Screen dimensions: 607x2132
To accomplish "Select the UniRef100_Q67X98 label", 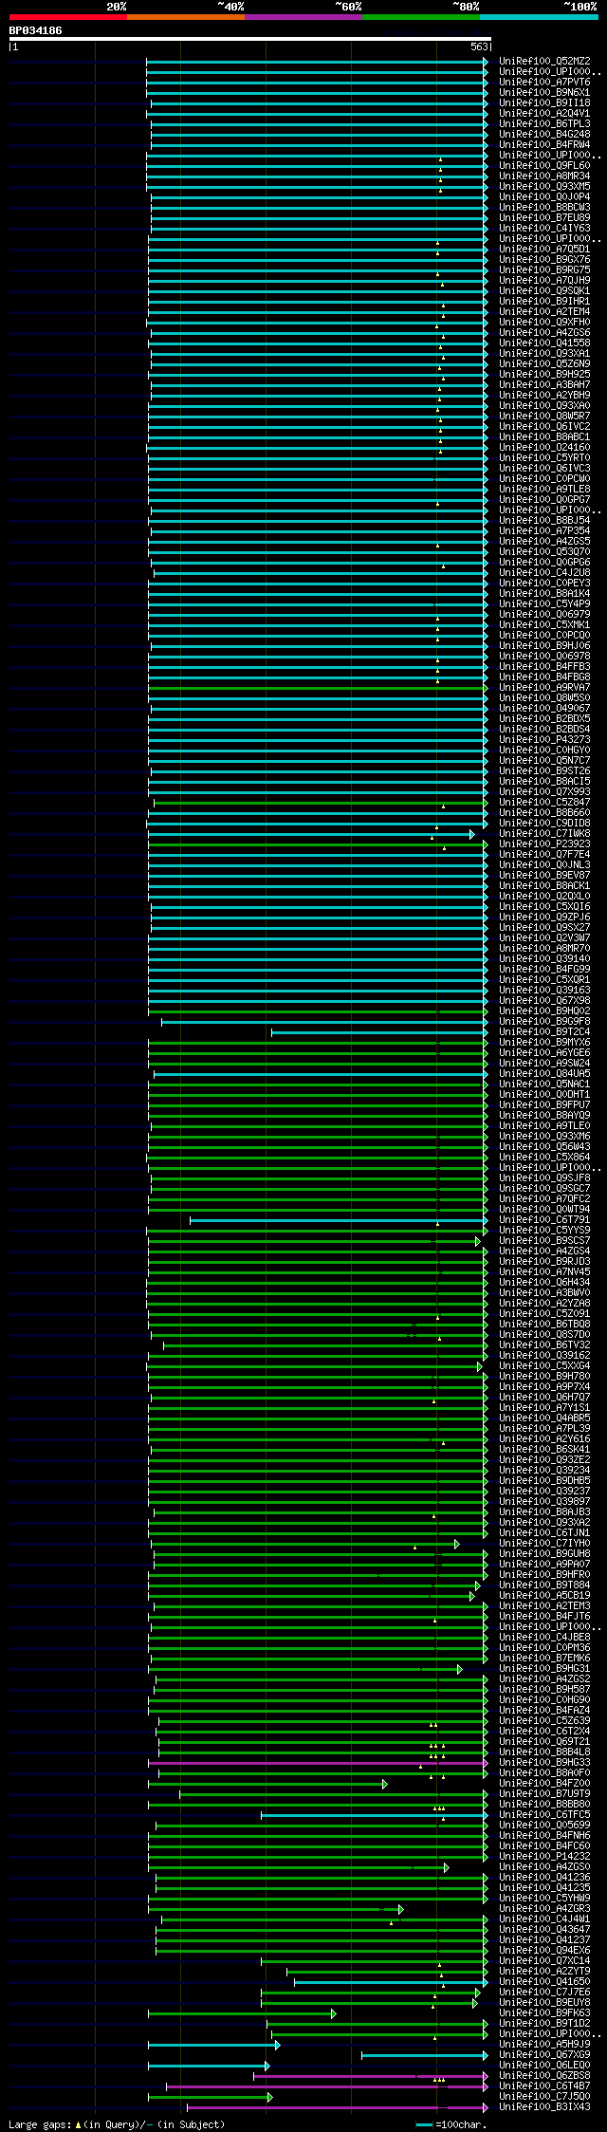I will 544,1000.
